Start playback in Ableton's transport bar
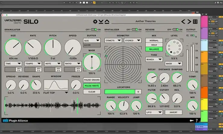223x134 pixels. click(80, 2)
